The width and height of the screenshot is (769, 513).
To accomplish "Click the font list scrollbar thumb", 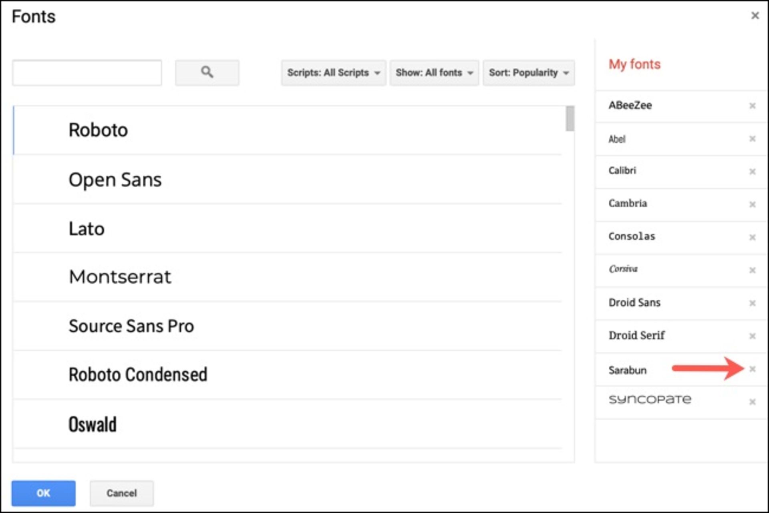I will tap(570, 118).
